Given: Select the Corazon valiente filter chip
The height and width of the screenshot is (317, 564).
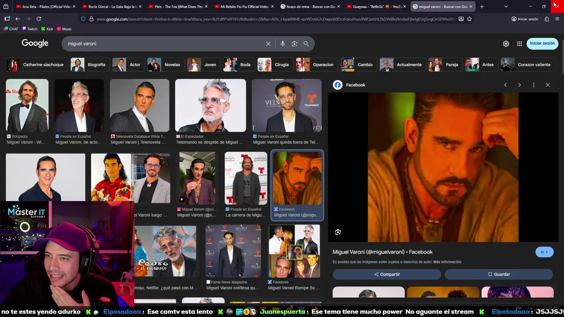Looking at the screenshot, I should pyautogui.click(x=528, y=65).
